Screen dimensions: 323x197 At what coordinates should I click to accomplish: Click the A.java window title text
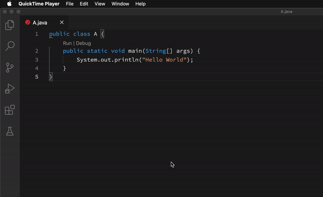click(x=286, y=12)
